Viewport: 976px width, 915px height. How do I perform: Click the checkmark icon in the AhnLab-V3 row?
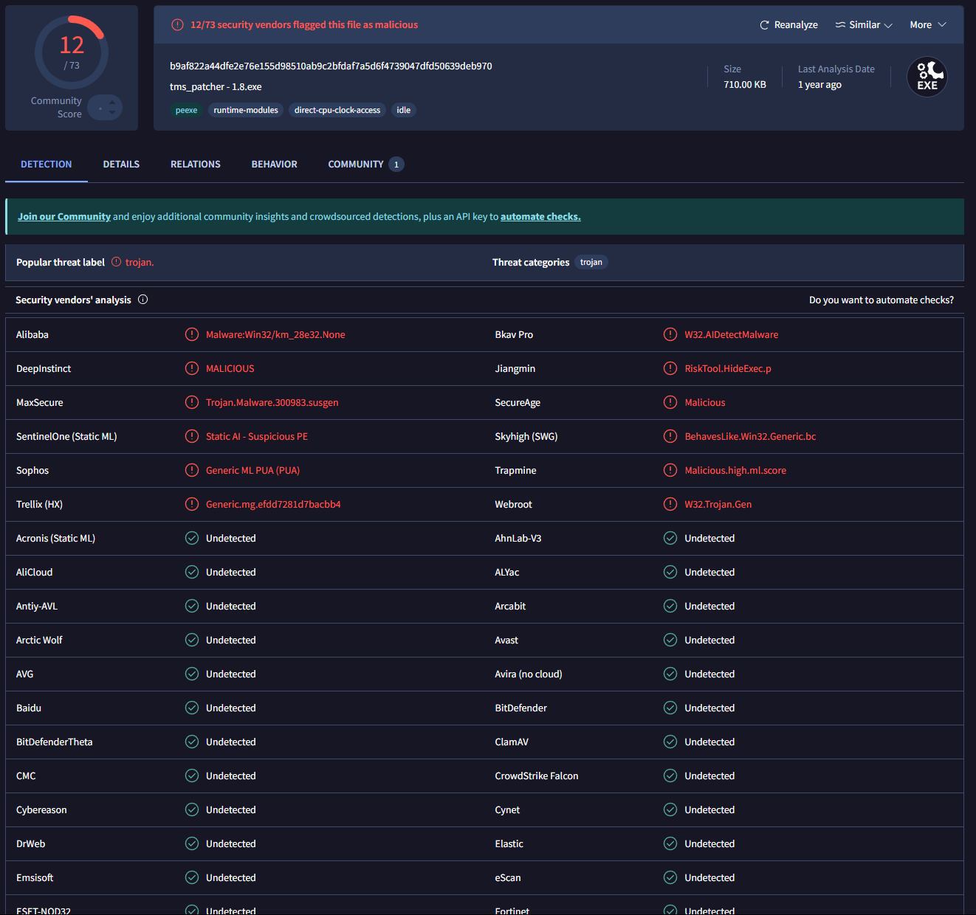(x=670, y=538)
